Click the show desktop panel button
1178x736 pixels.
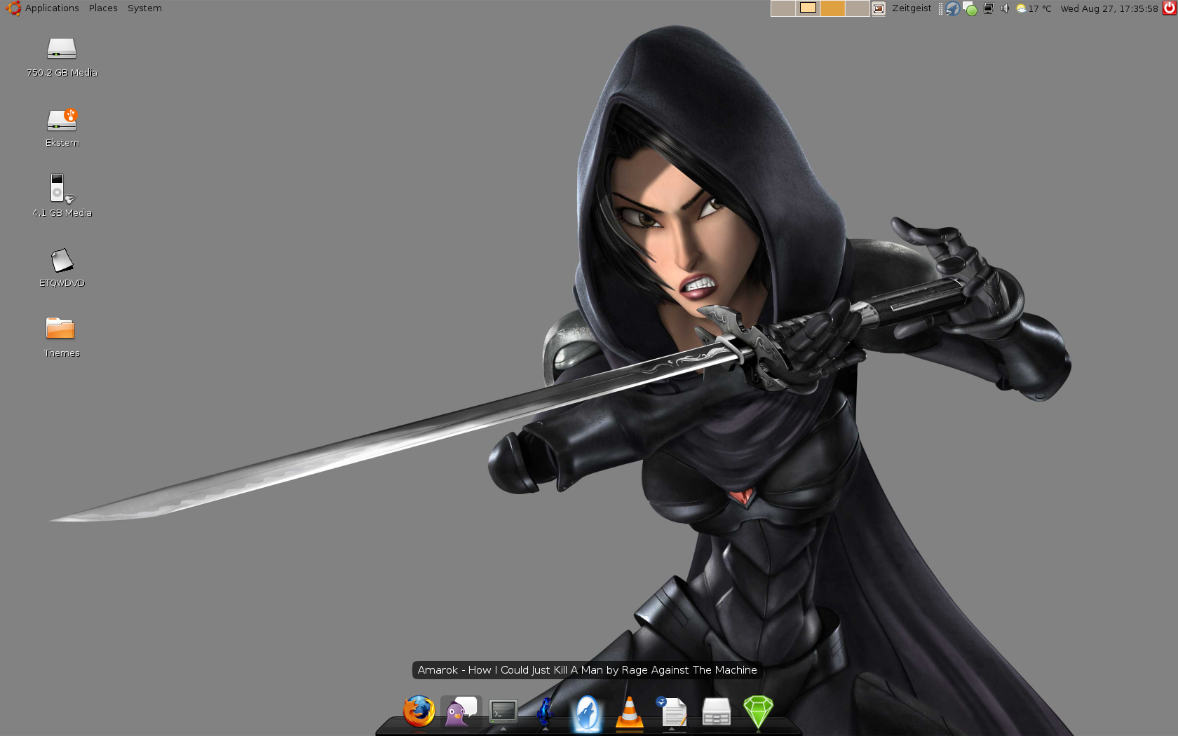click(x=879, y=8)
